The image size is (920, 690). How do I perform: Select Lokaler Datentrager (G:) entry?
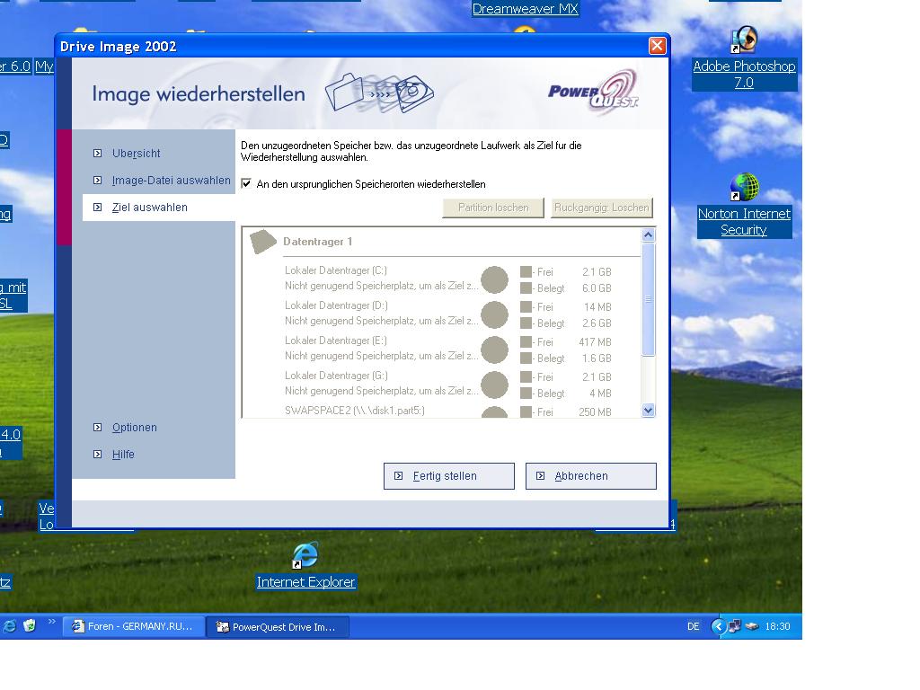(336, 376)
